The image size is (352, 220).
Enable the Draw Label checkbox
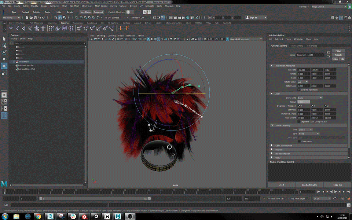pos(300,142)
